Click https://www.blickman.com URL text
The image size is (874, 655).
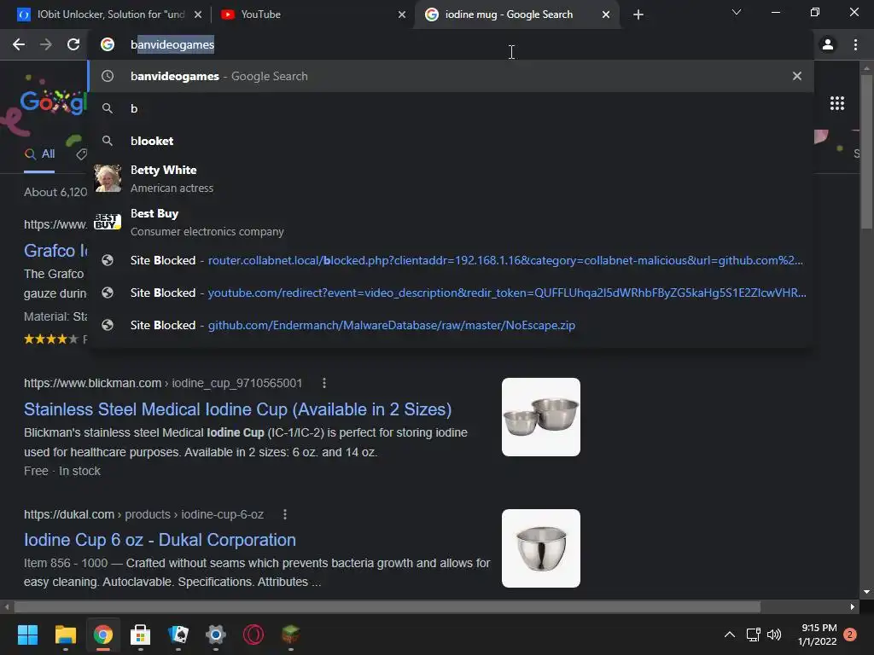click(x=92, y=383)
